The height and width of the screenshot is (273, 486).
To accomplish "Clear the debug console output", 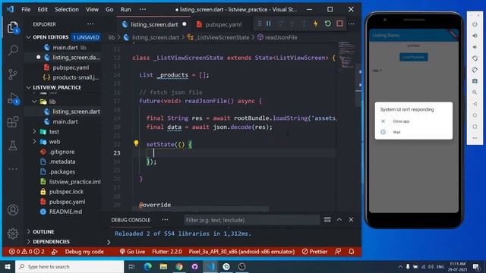I will pyautogui.click(x=327, y=220).
